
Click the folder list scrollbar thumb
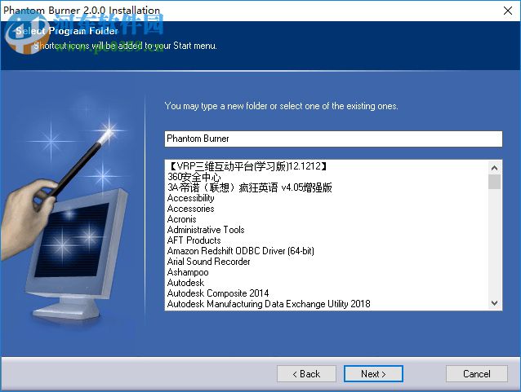494,182
